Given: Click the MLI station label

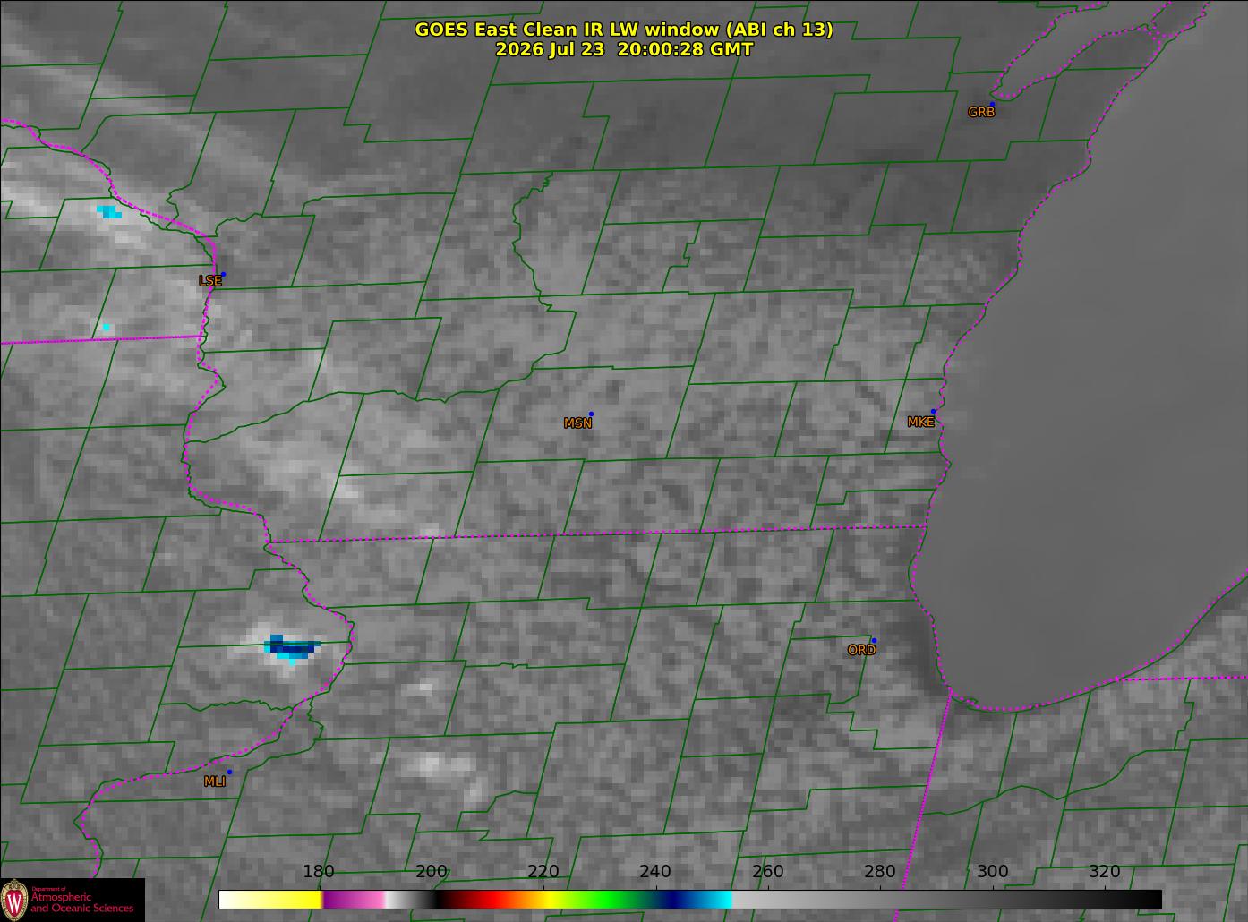Looking at the screenshot, I should [x=215, y=781].
